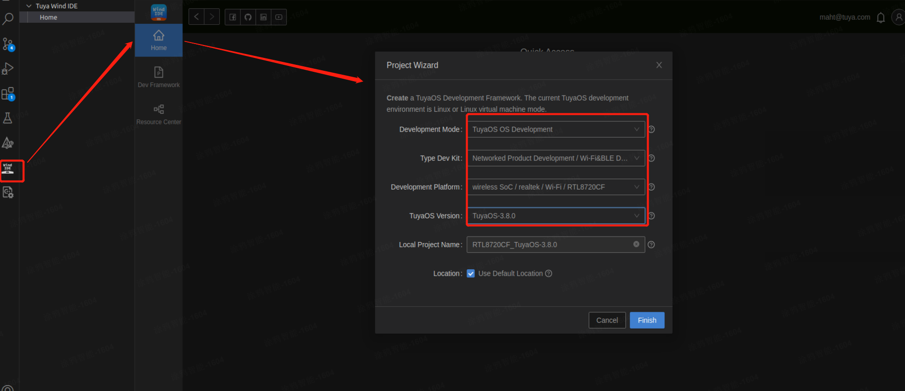Open the Facebook link icon
The image size is (905, 391).
[233, 17]
